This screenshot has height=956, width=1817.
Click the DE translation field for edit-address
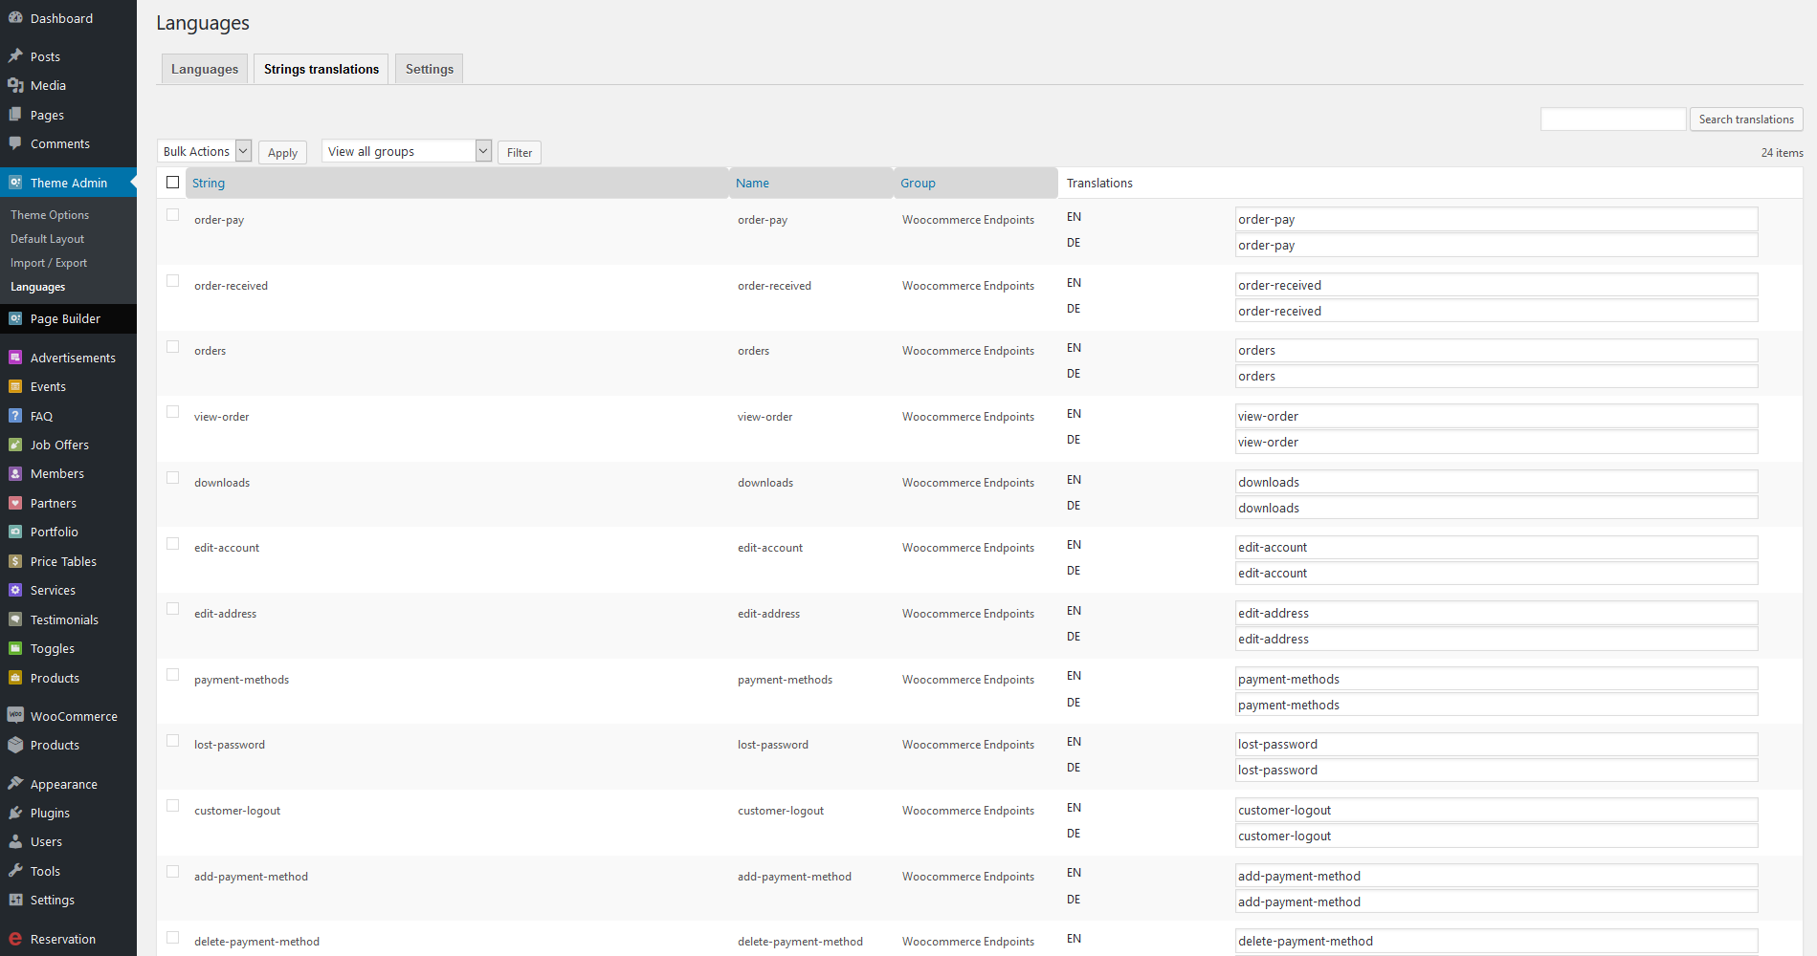(1496, 639)
